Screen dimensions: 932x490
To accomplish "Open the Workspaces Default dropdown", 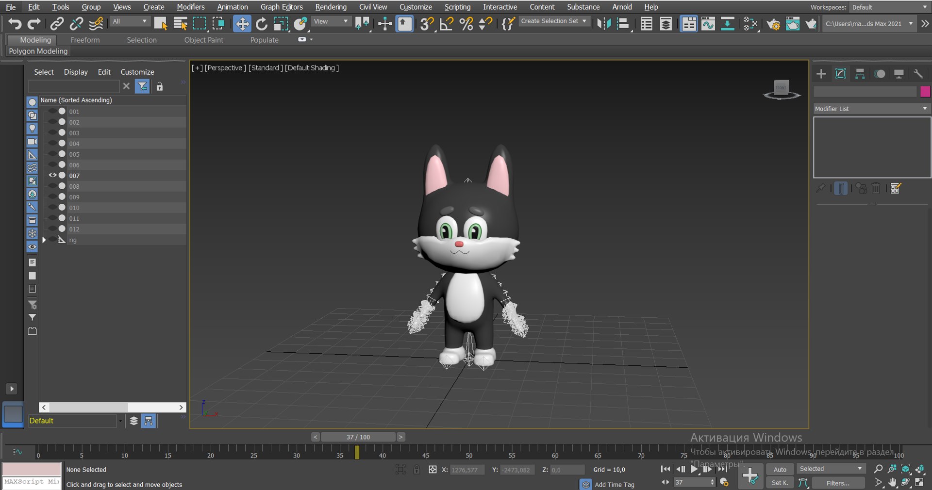I will coord(889,7).
